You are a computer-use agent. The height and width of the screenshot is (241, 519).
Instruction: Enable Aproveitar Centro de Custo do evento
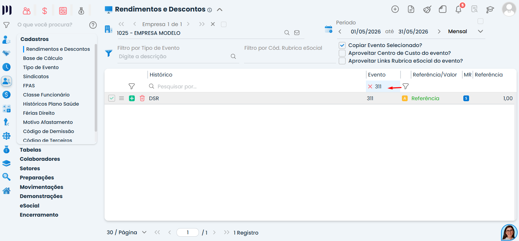(342, 53)
